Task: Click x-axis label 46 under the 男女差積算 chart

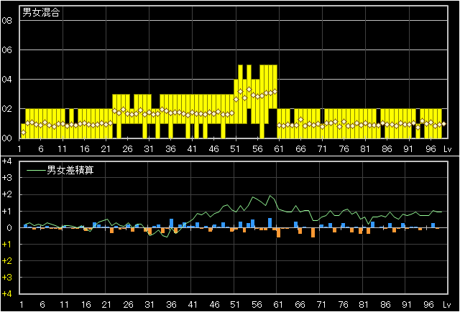Action: point(214,305)
